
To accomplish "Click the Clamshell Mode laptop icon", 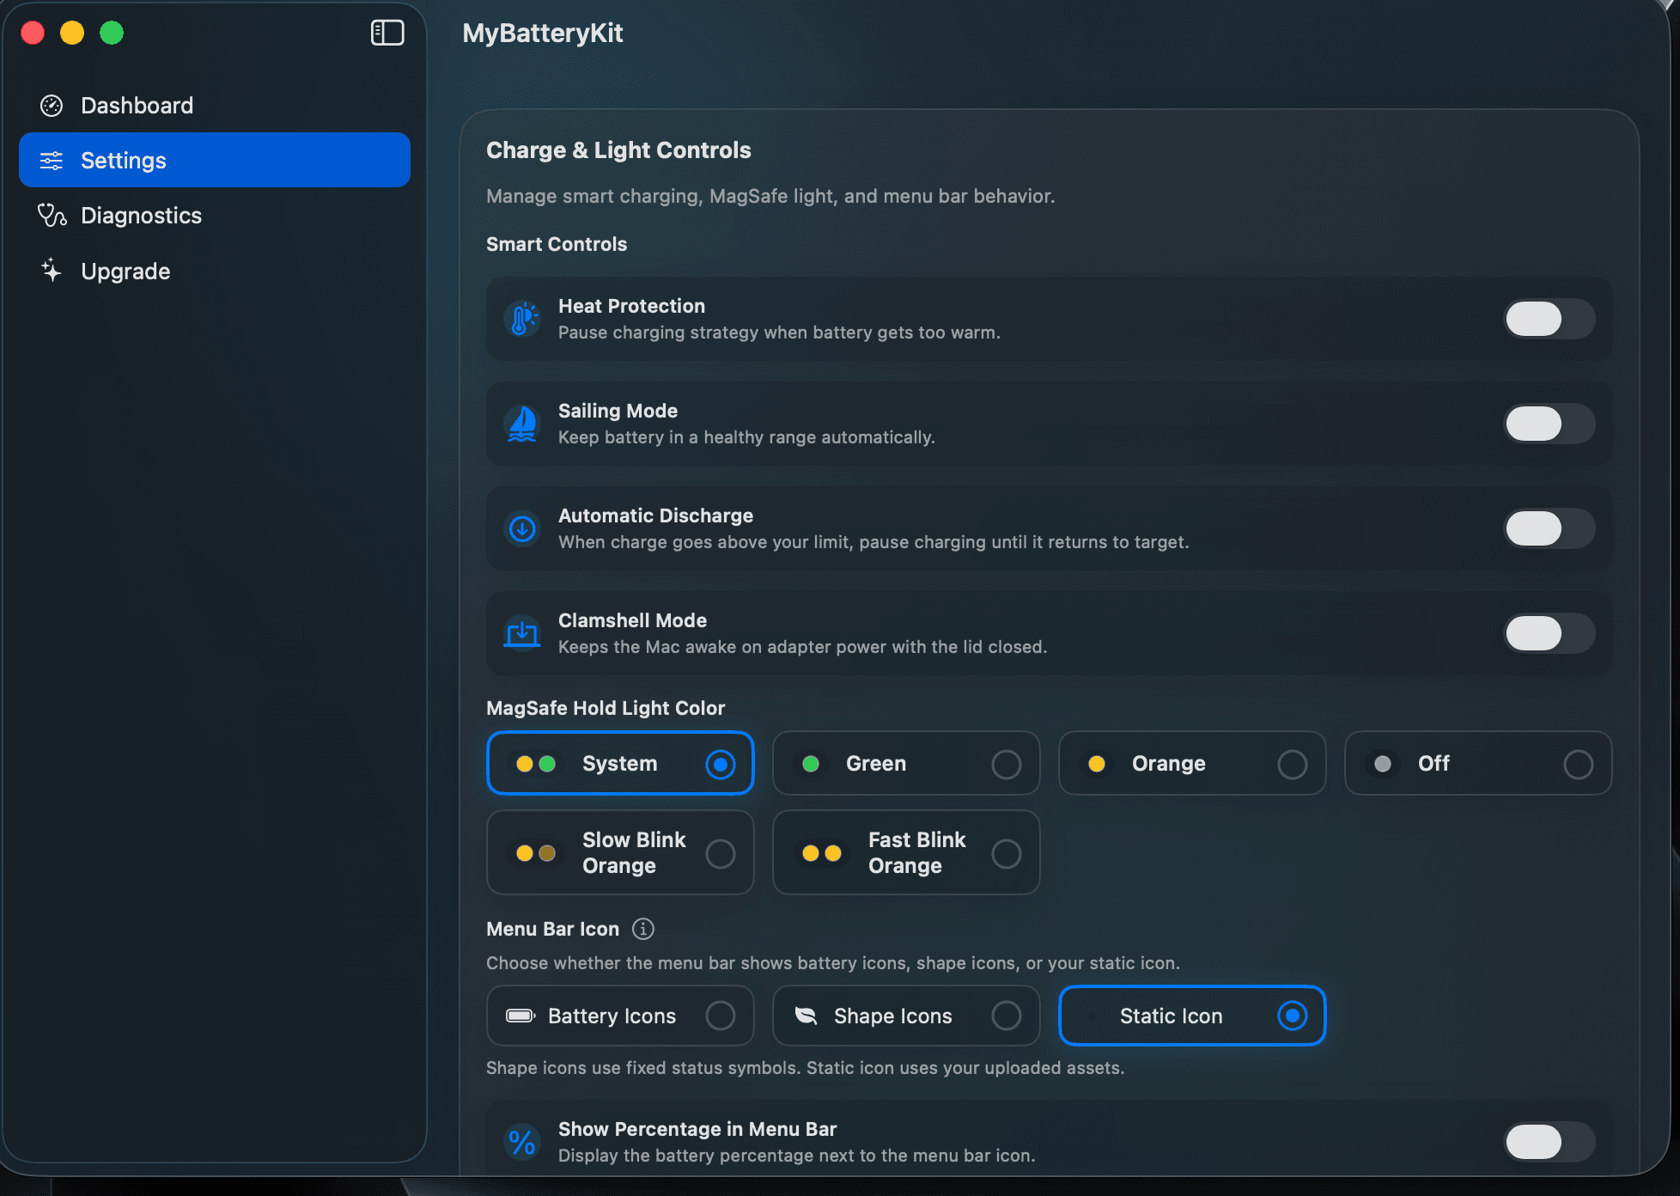I will pyautogui.click(x=522, y=633).
